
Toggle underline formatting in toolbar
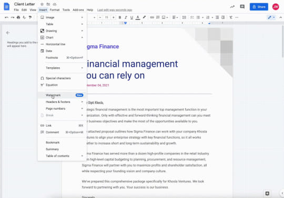[x=131, y=17]
